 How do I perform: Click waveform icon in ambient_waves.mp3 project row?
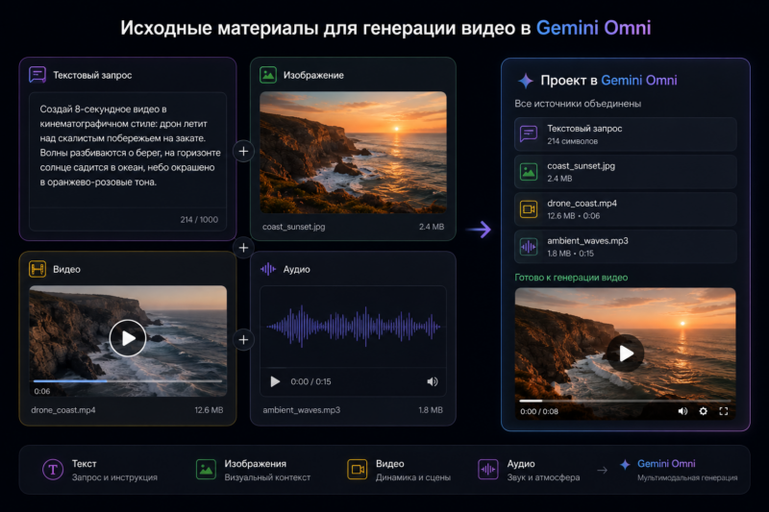529,247
